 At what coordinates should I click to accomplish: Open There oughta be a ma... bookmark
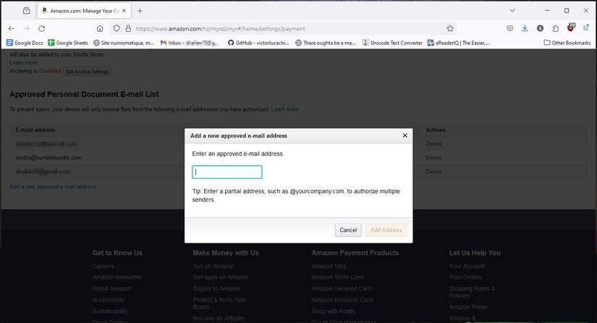tap(326, 43)
